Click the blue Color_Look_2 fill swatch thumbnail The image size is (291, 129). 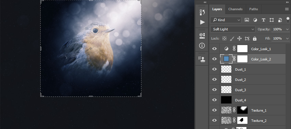coord(226,59)
